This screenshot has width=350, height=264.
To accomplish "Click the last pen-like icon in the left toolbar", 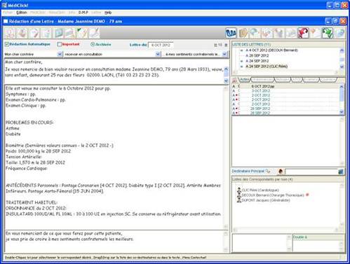I will [x=94, y=33].
